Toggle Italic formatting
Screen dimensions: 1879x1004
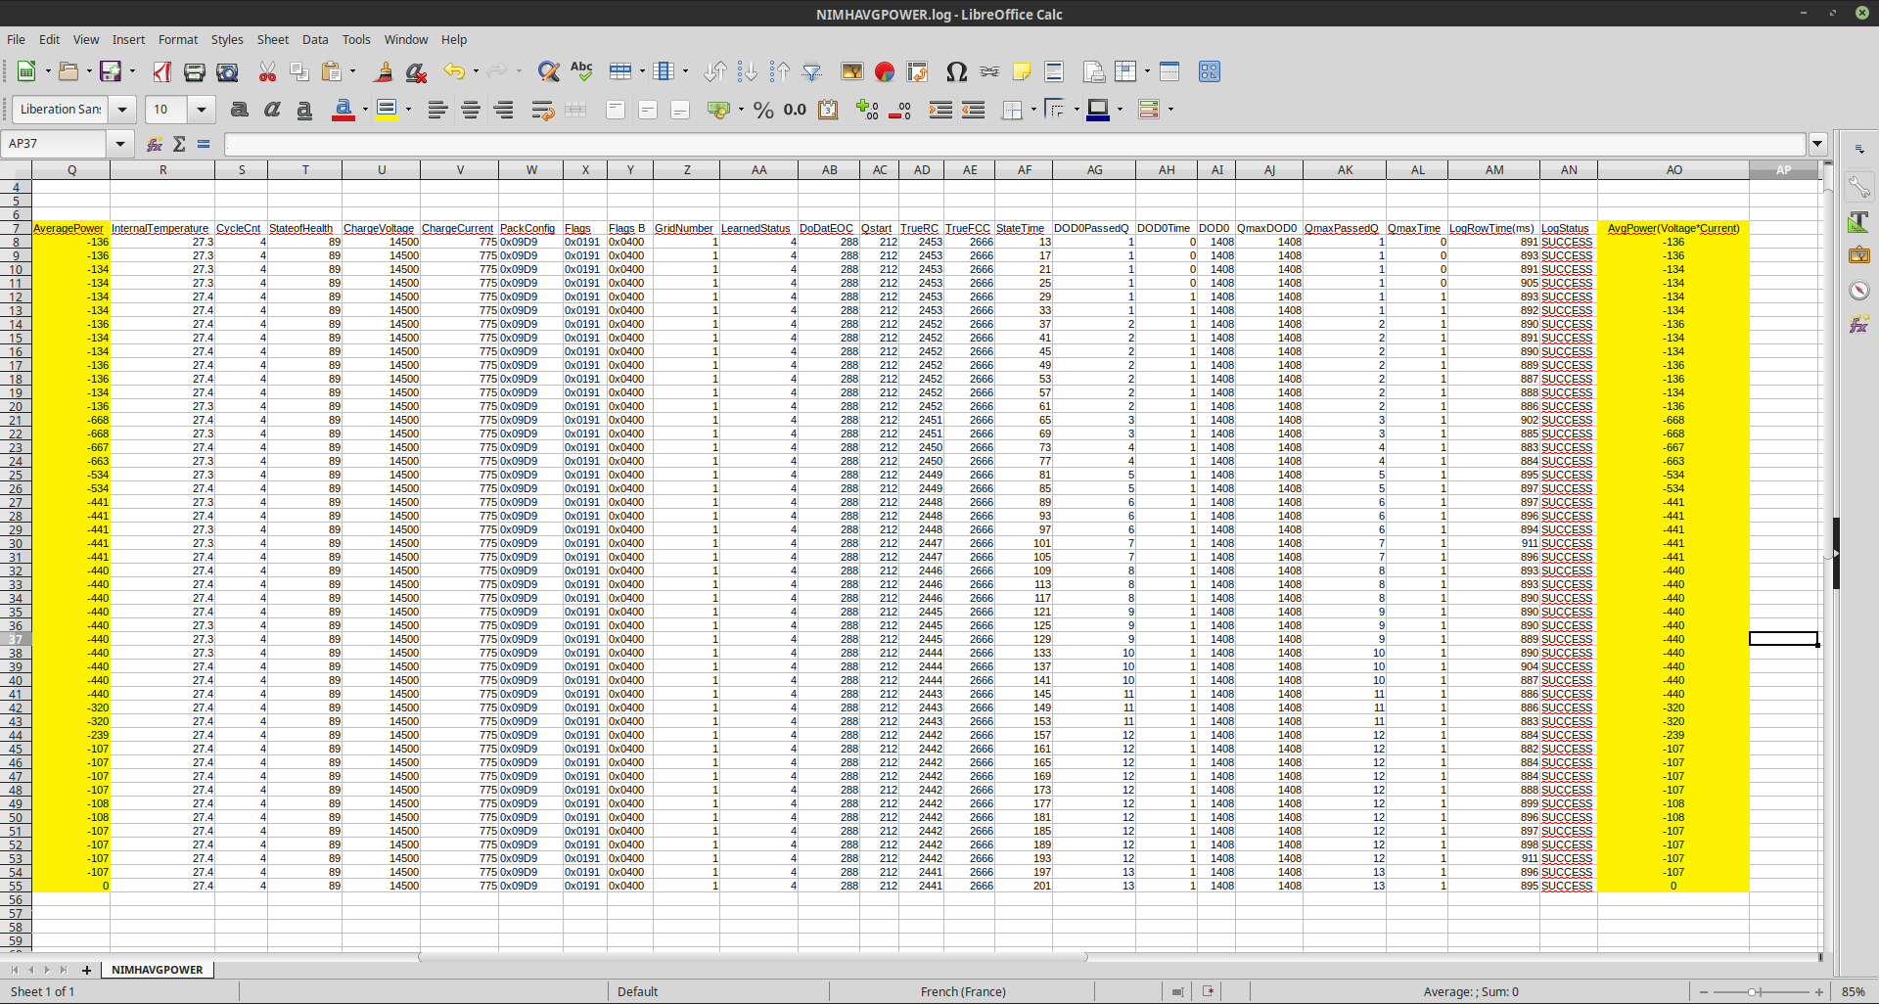click(272, 110)
